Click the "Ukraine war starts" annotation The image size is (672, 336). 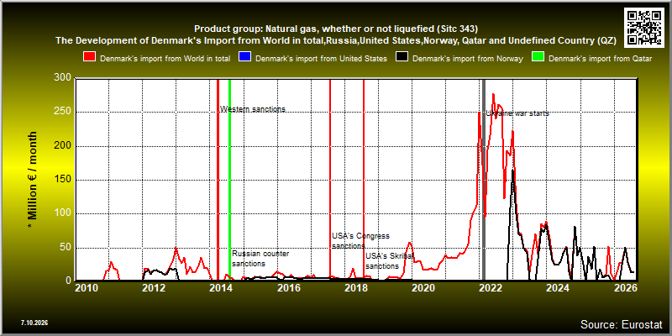[517, 113]
